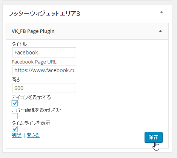Click empty form space beside the 高さ field
Viewport: 177px width, 158px height.
point(120,88)
